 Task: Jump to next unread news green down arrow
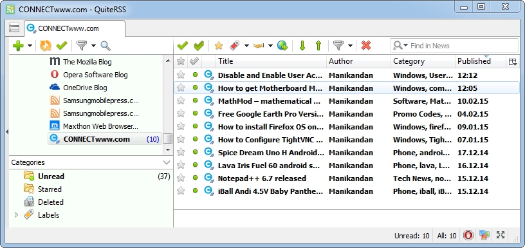(302, 46)
